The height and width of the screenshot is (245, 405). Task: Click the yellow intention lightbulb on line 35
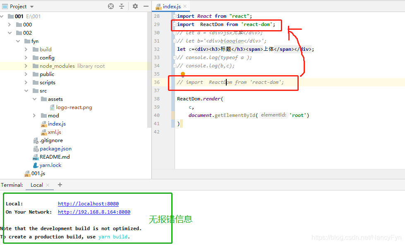click(183, 74)
